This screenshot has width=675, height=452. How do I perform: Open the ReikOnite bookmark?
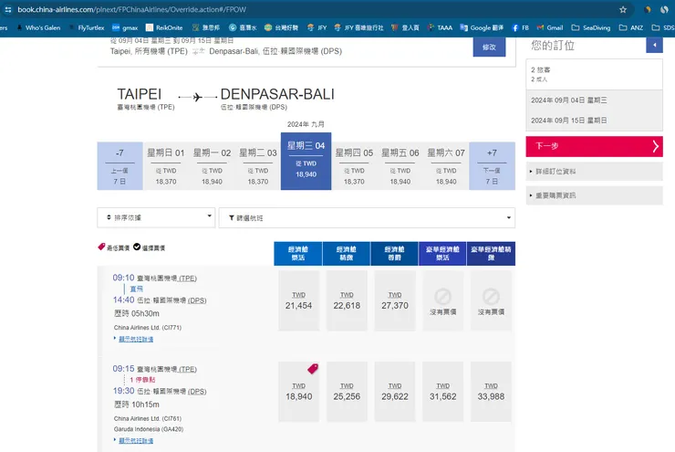pyautogui.click(x=164, y=27)
